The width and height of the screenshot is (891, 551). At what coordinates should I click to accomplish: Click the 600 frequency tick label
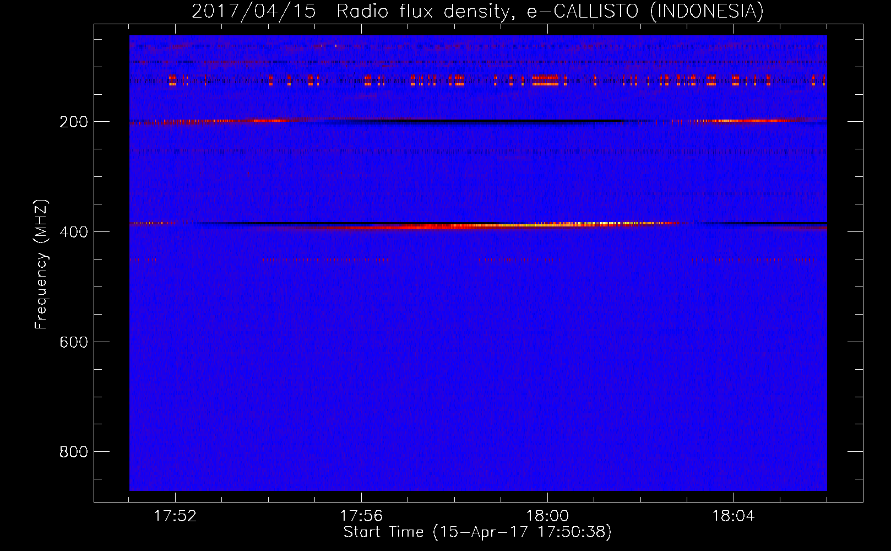point(74,342)
